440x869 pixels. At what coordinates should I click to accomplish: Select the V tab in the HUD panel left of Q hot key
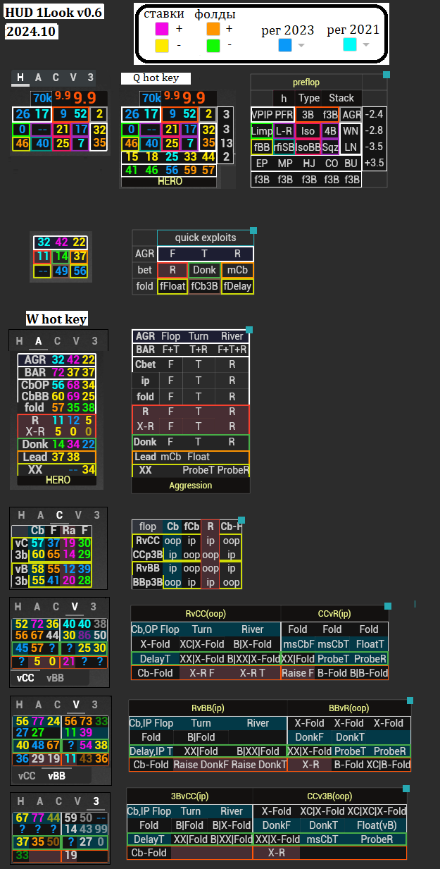tap(73, 78)
